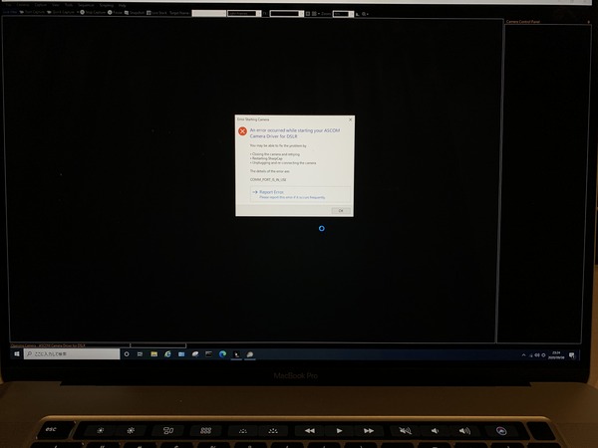This screenshot has height=448, width=598.
Task: Click OK in the Error Starting Camera dialog
Action: coord(341,211)
